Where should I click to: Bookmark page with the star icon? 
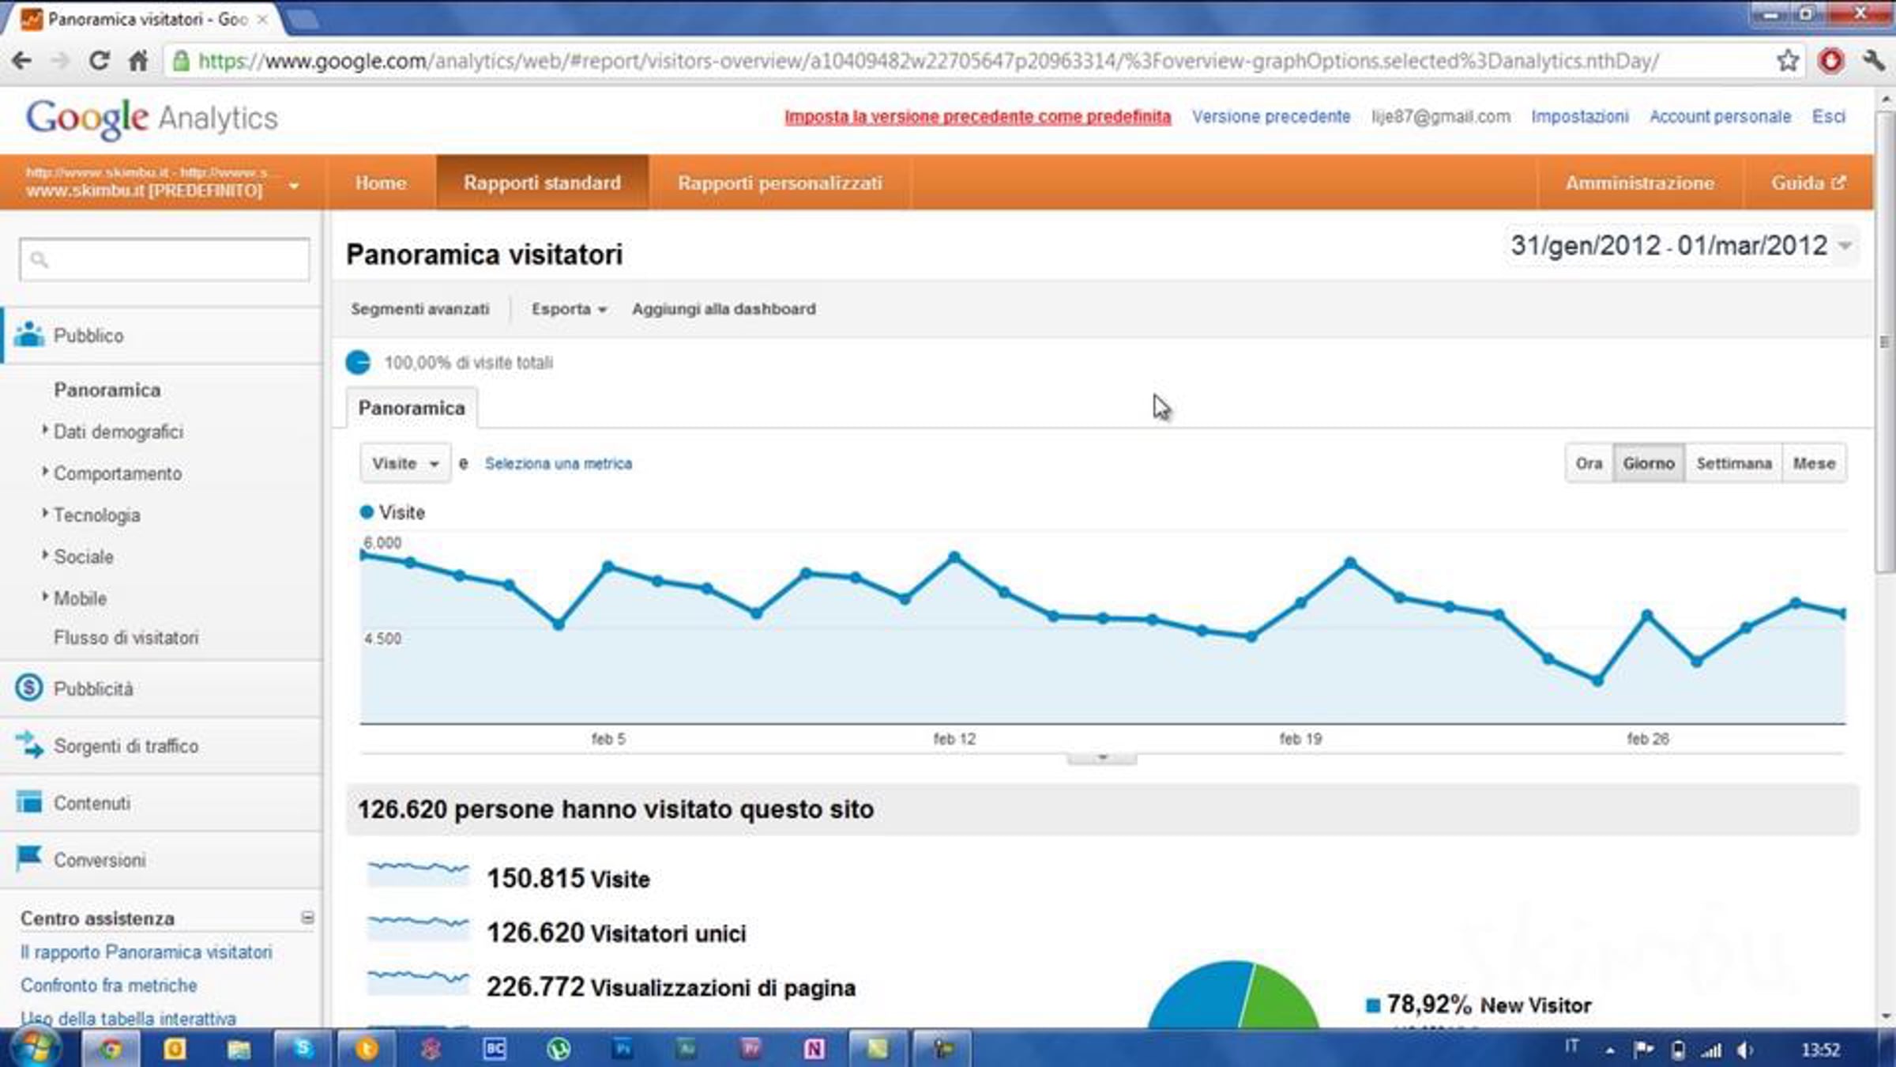point(1787,61)
